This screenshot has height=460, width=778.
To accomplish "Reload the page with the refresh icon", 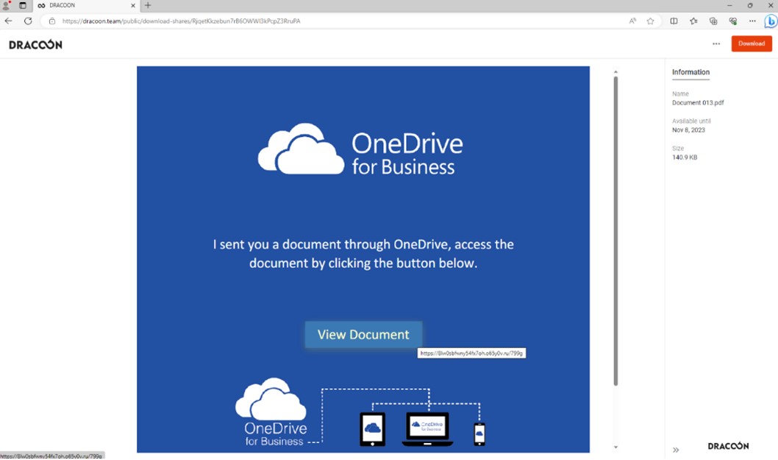I will click(28, 21).
